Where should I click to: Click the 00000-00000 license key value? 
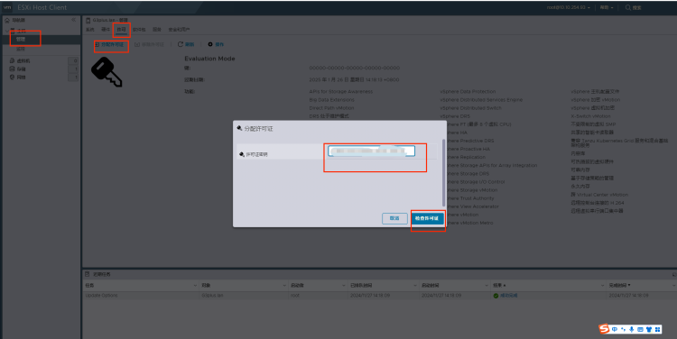tap(355, 69)
